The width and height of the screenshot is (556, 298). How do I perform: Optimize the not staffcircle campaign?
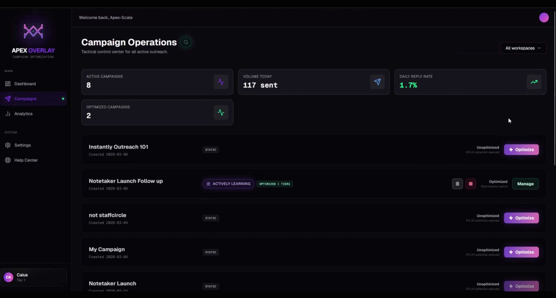click(x=521, y=218)
